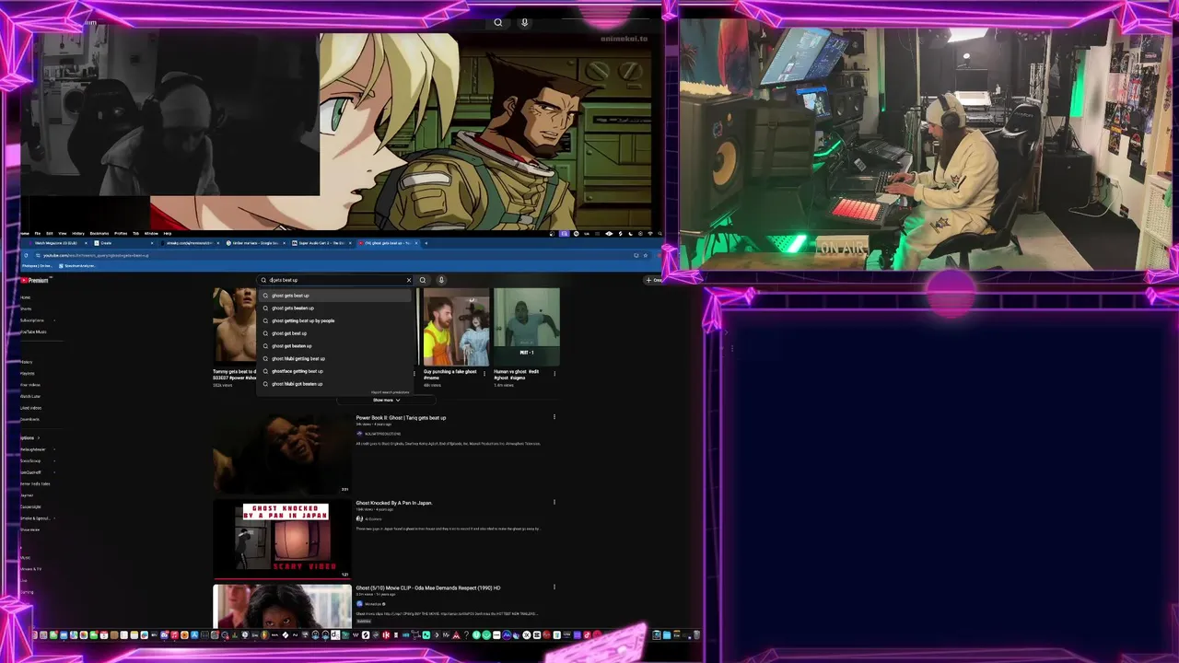Image resolution: width=1179 pixels, height=663 pixels.
Task: Close the 'Create' tab
Action: (x=152, y=243)
